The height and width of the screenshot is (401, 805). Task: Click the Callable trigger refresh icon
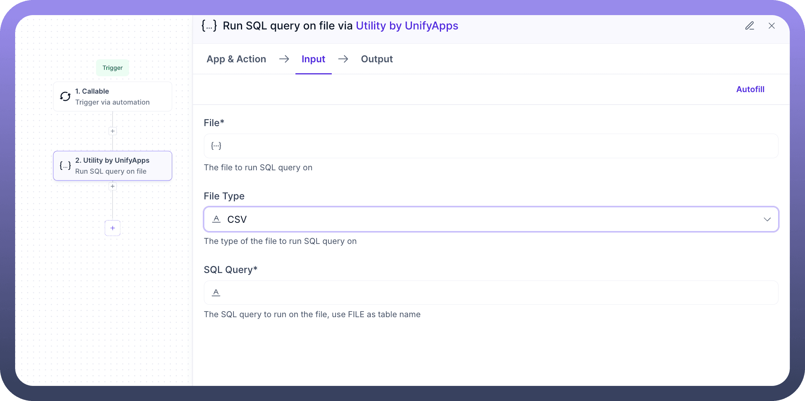(x=65, y=97)
